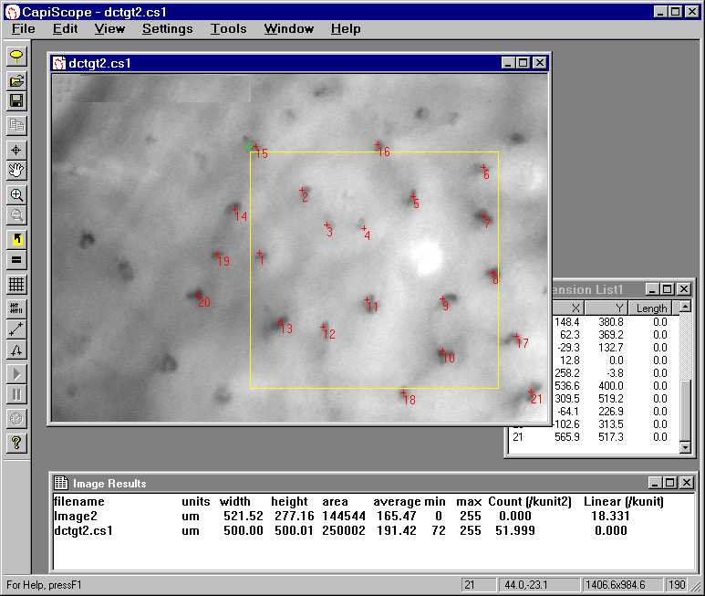Close the Dimension List window

tap(683, 288)
